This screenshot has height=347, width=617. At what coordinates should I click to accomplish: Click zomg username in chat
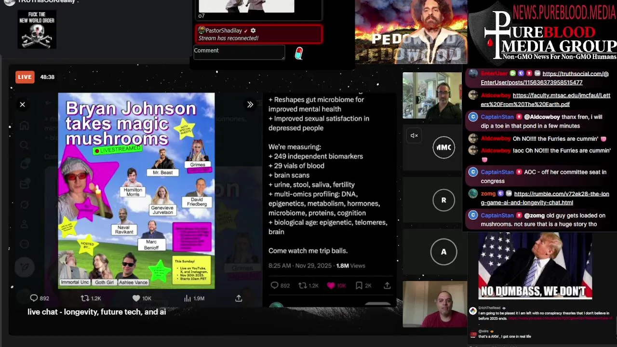pyautogui.click(x=488, y=194)
